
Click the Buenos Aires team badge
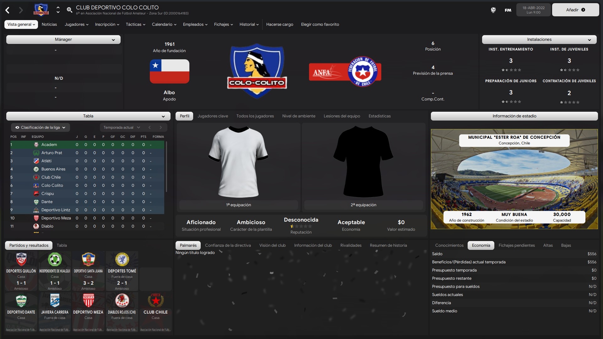coord(36,169)
